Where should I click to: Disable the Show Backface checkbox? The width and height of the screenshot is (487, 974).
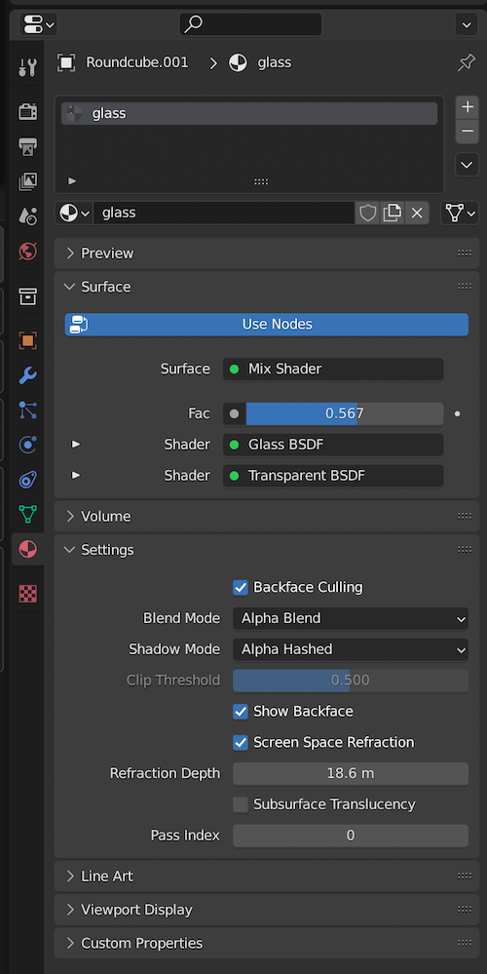click(x=240, y=711)
